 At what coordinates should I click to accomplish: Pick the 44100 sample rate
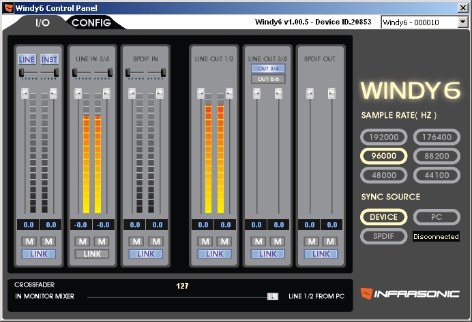click(437, 175)
